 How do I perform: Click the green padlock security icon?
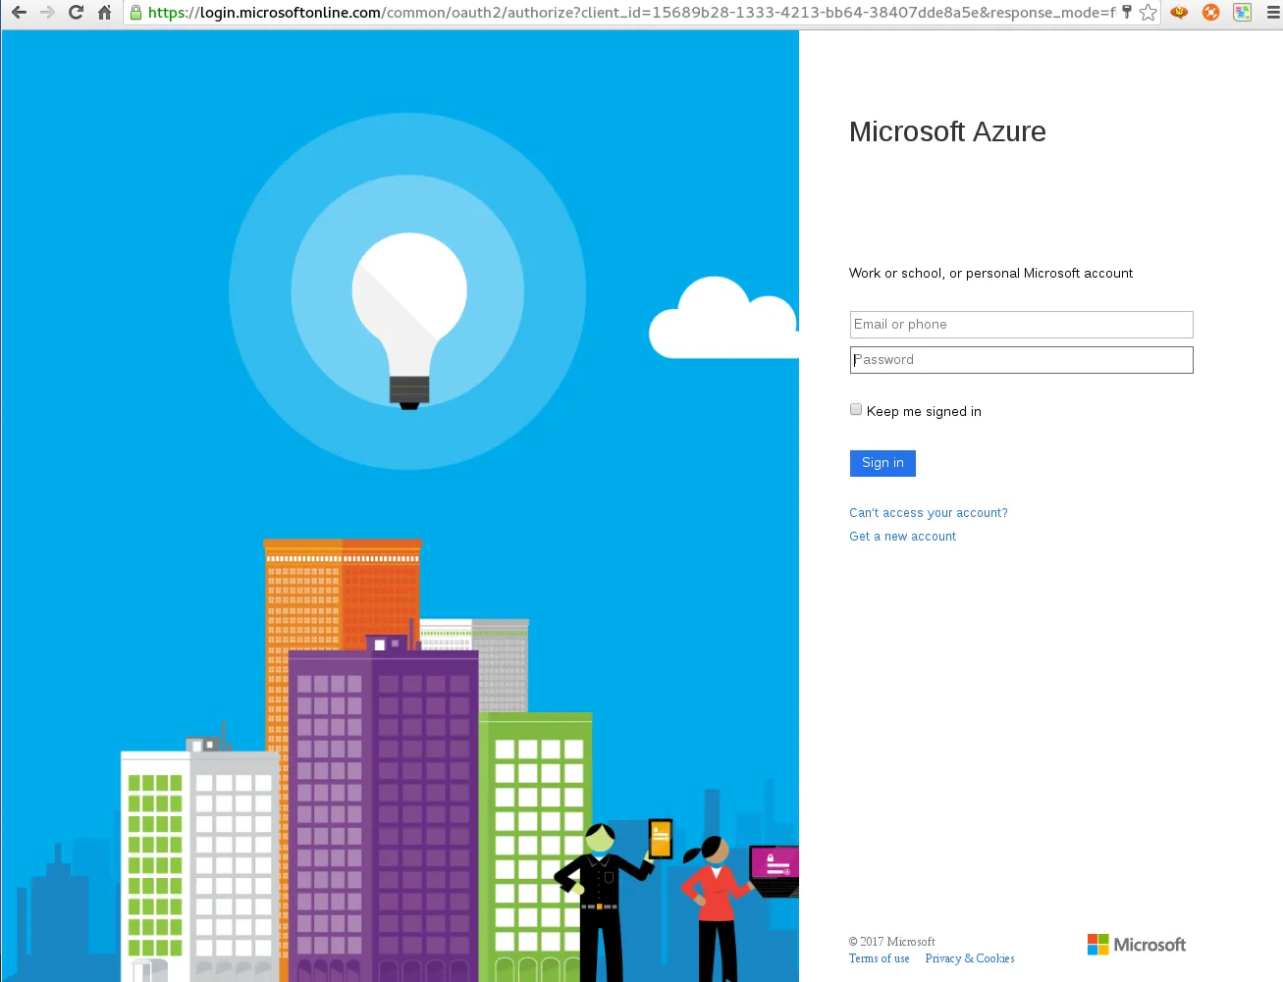135,13
